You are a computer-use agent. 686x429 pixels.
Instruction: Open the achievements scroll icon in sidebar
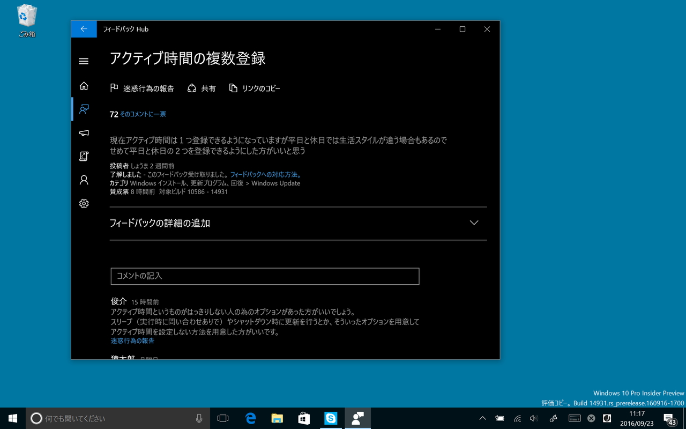[84, 156]
